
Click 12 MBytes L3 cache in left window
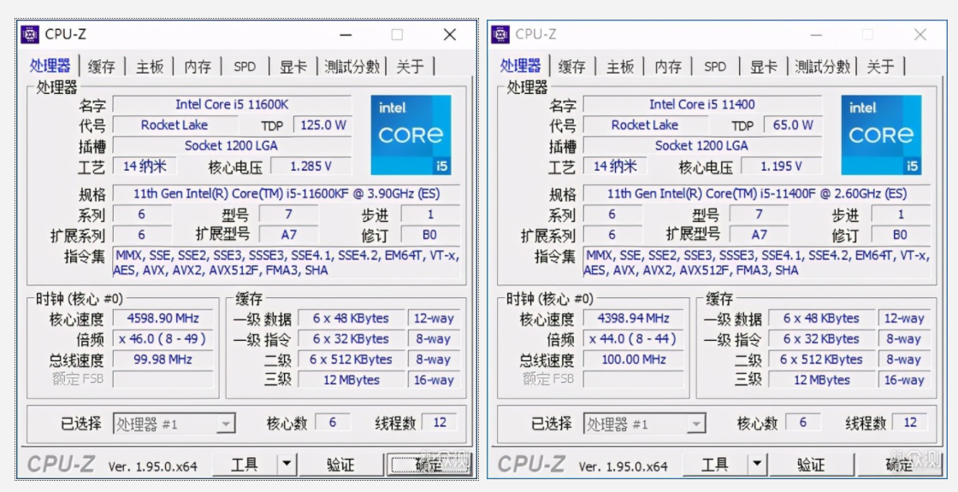coord(352,380)
